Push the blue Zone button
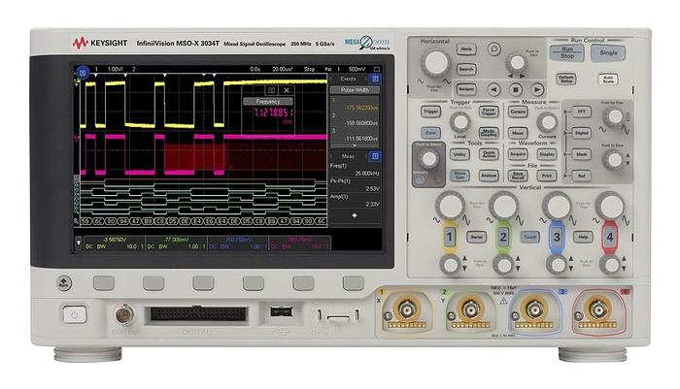 430,133
